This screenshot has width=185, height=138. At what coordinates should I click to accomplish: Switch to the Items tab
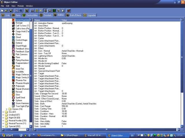tap(16, 15)
